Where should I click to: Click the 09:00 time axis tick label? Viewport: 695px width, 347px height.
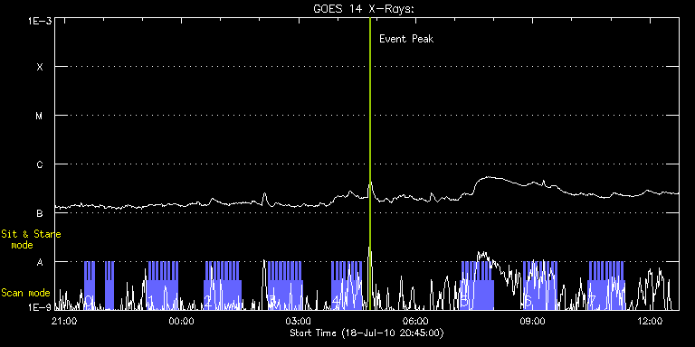coord(533,321)
